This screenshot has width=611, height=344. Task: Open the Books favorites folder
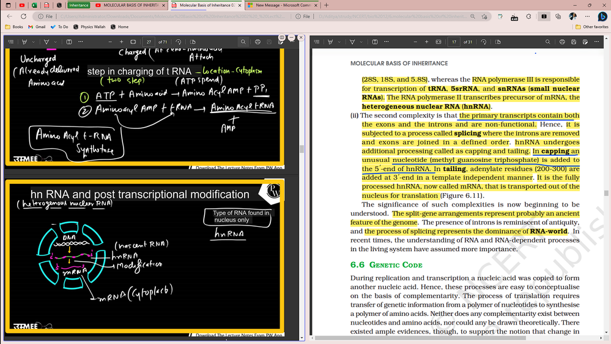[14, 27]
